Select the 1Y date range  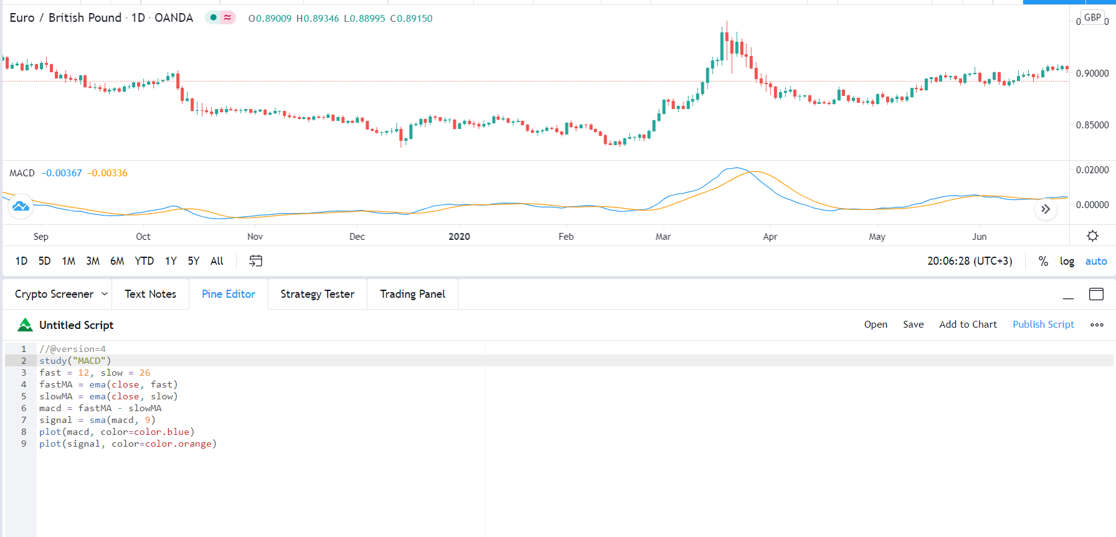pos(171,261)
